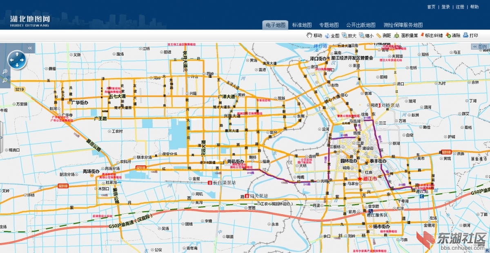Switch to the 电子地图 tab

coord(275,25)
